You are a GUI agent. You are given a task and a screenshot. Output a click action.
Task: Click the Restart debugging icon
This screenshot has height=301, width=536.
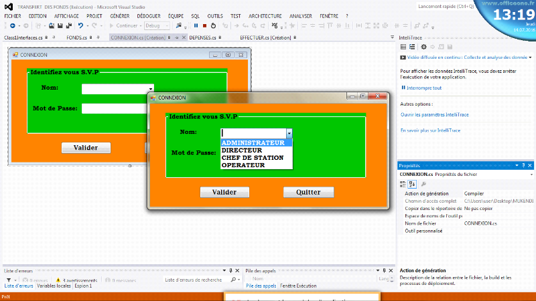213,25
